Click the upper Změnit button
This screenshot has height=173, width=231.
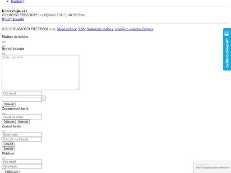[x=8, y=144]
